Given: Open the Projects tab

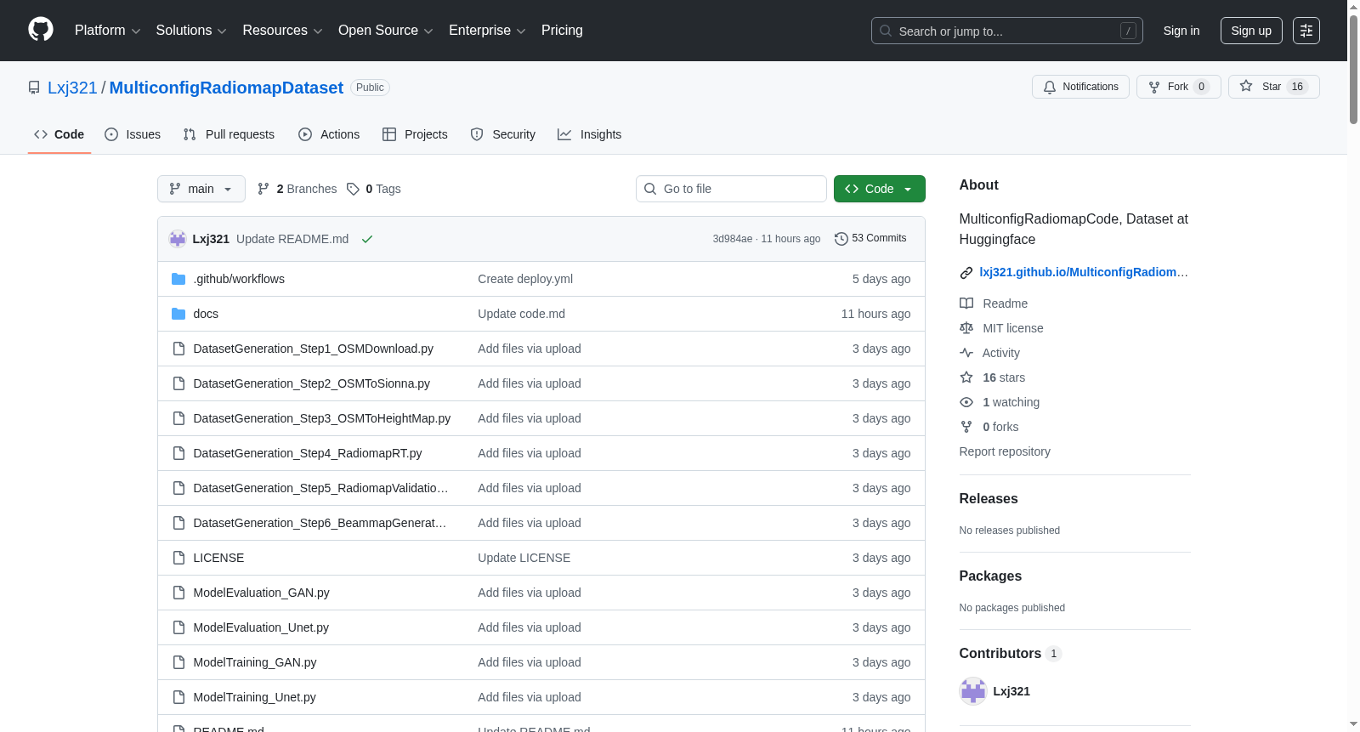Looking at the screenshot, I should click(415, 134).
